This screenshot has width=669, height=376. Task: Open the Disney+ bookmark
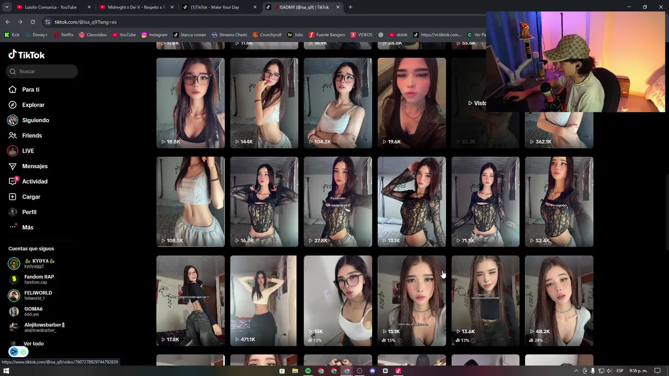click(36, 35)
